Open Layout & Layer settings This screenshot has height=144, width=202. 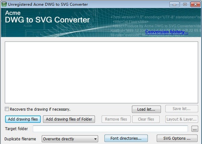pyautogui.click(x=182, y=119)
